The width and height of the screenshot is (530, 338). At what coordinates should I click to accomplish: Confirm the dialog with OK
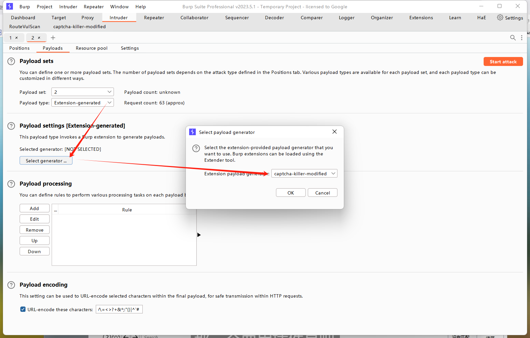(x=291, y=193)
